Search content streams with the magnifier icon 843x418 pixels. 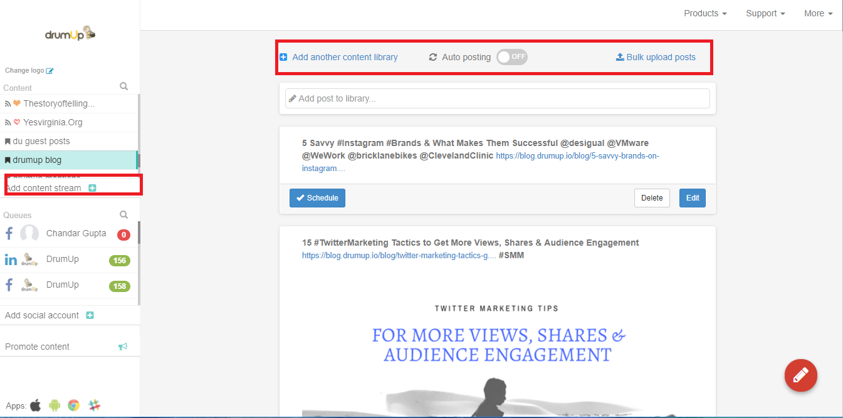click(124, 86)
